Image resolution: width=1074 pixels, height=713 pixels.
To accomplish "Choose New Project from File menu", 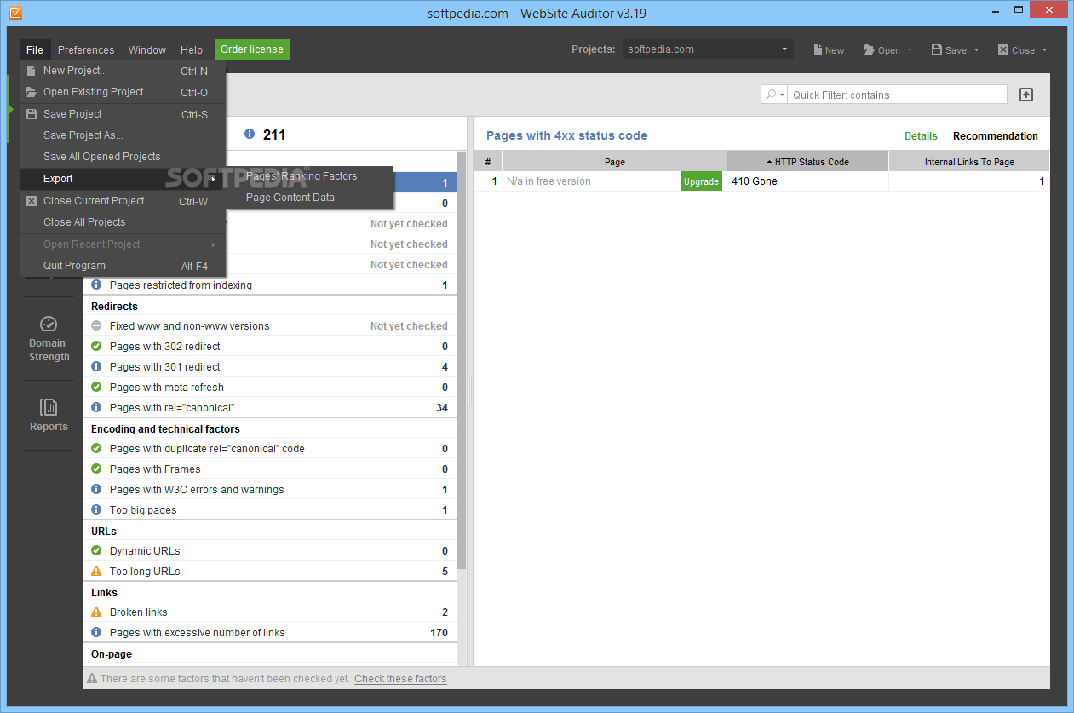I will 123,71.
